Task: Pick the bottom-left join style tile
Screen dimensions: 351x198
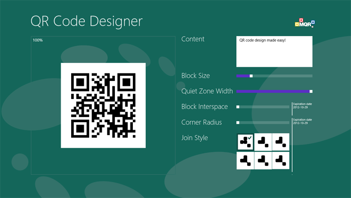Action: 245,160
